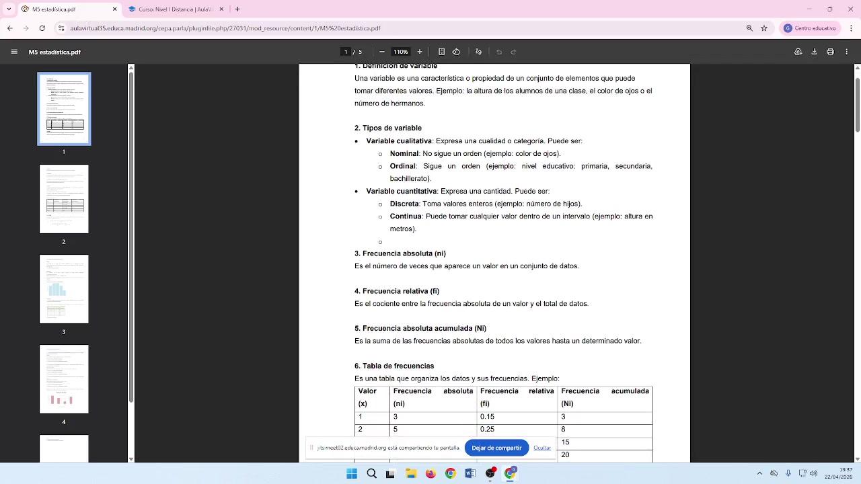The height and width of the screenshot is (484, 861).
Task: Click the M5 estadistica.pdf title in PDF toolbar
Action: tap(54, 52)
